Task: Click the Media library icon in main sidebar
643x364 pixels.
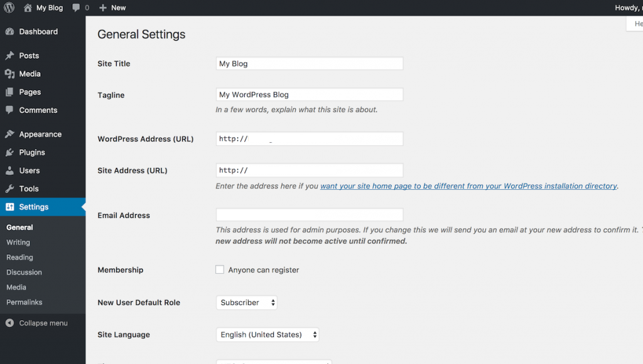Action: click(x=10, y=74)
